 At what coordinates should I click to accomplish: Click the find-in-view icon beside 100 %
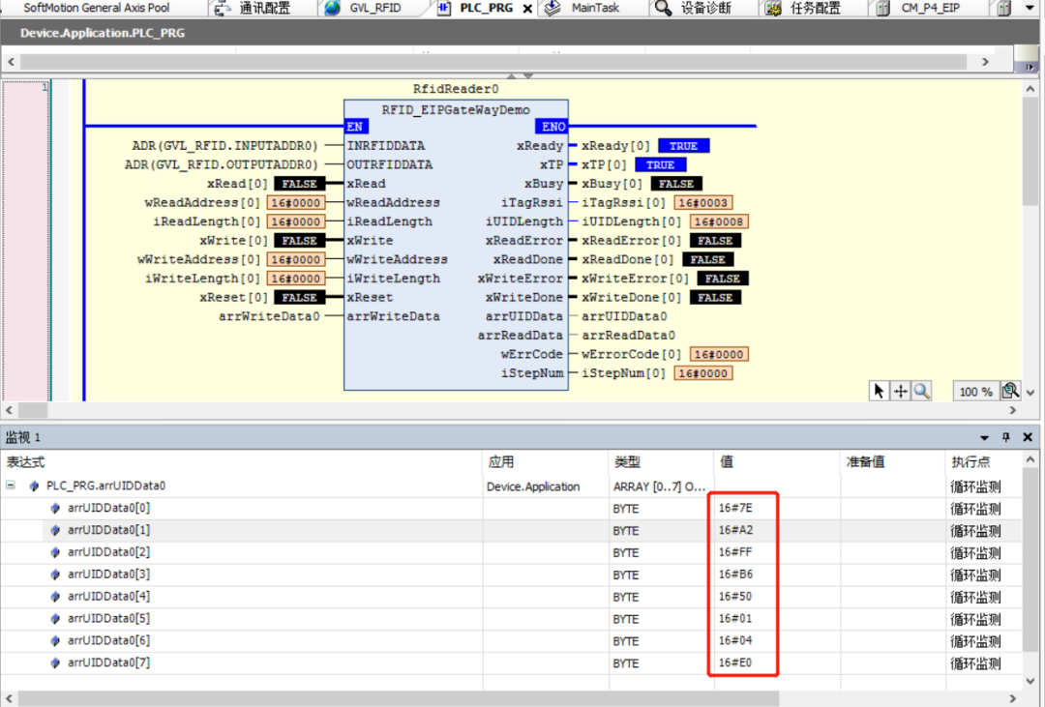[1010, 392]
